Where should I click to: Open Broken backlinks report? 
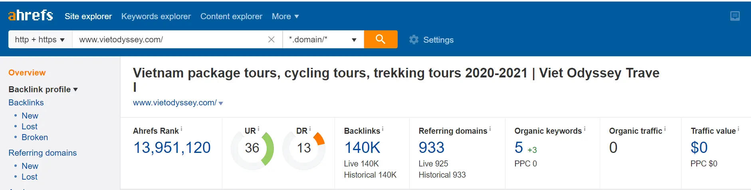tap(35, 137)
